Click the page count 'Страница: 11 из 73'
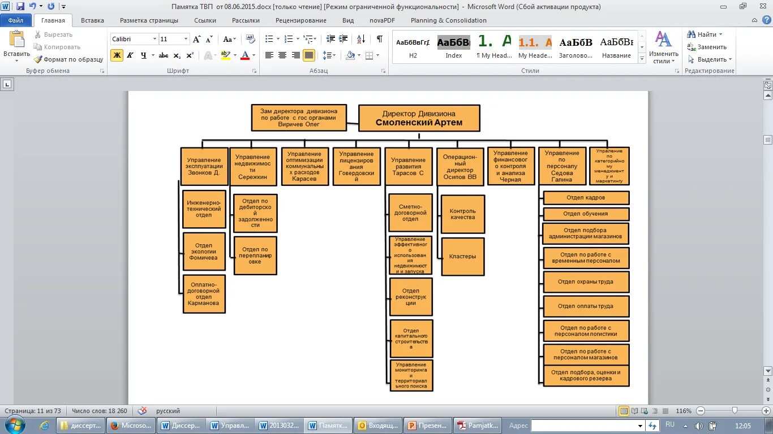The width and height of the screenshot is (773, 434). point(33,411)
